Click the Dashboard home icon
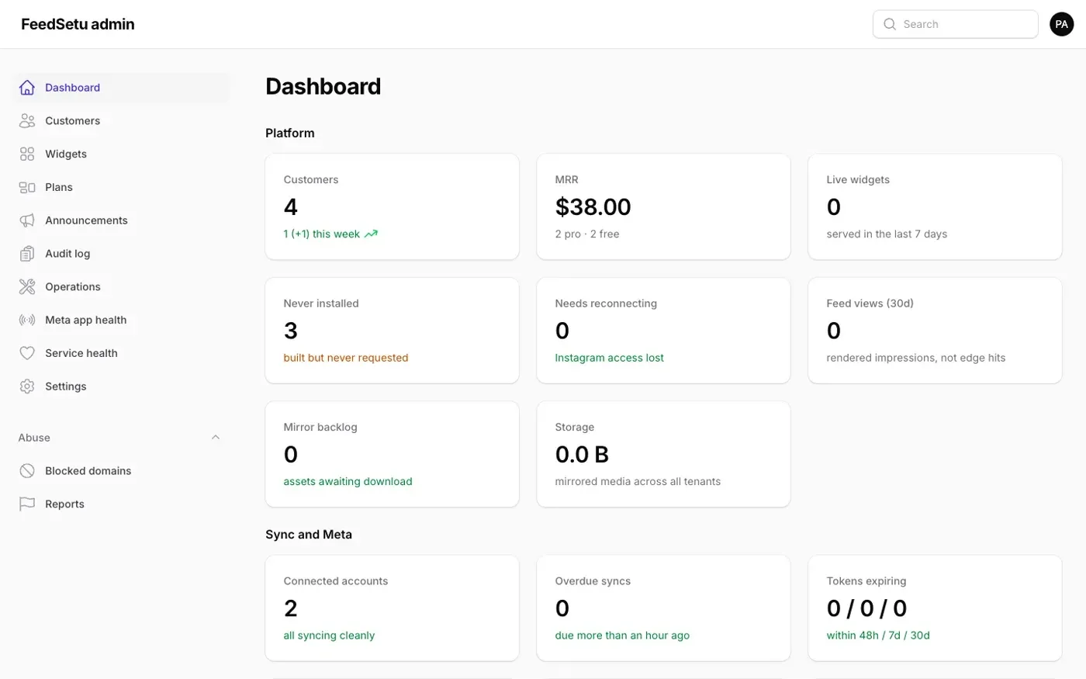The height and width of the screenshot is (679, 1086). pos(27,88)
